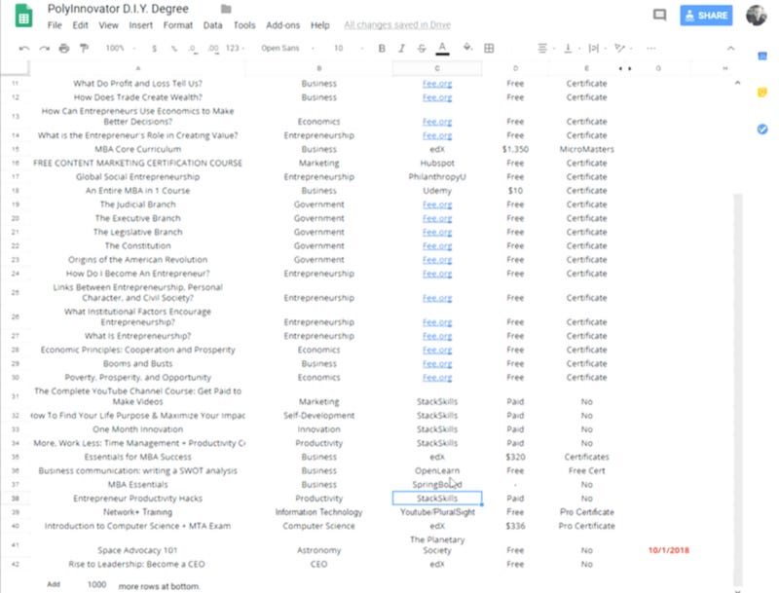Toggle Italic formatting
The image size is (779, 593).
click(401, 48)
